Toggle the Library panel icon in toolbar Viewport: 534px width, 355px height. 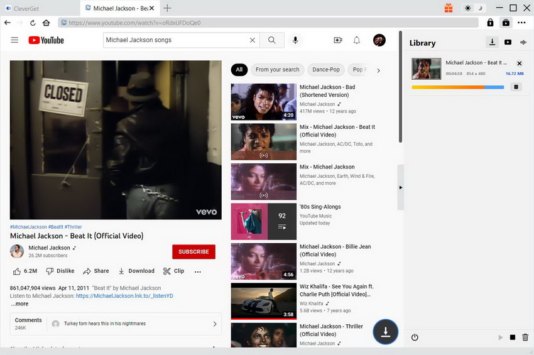coord(506,23)
